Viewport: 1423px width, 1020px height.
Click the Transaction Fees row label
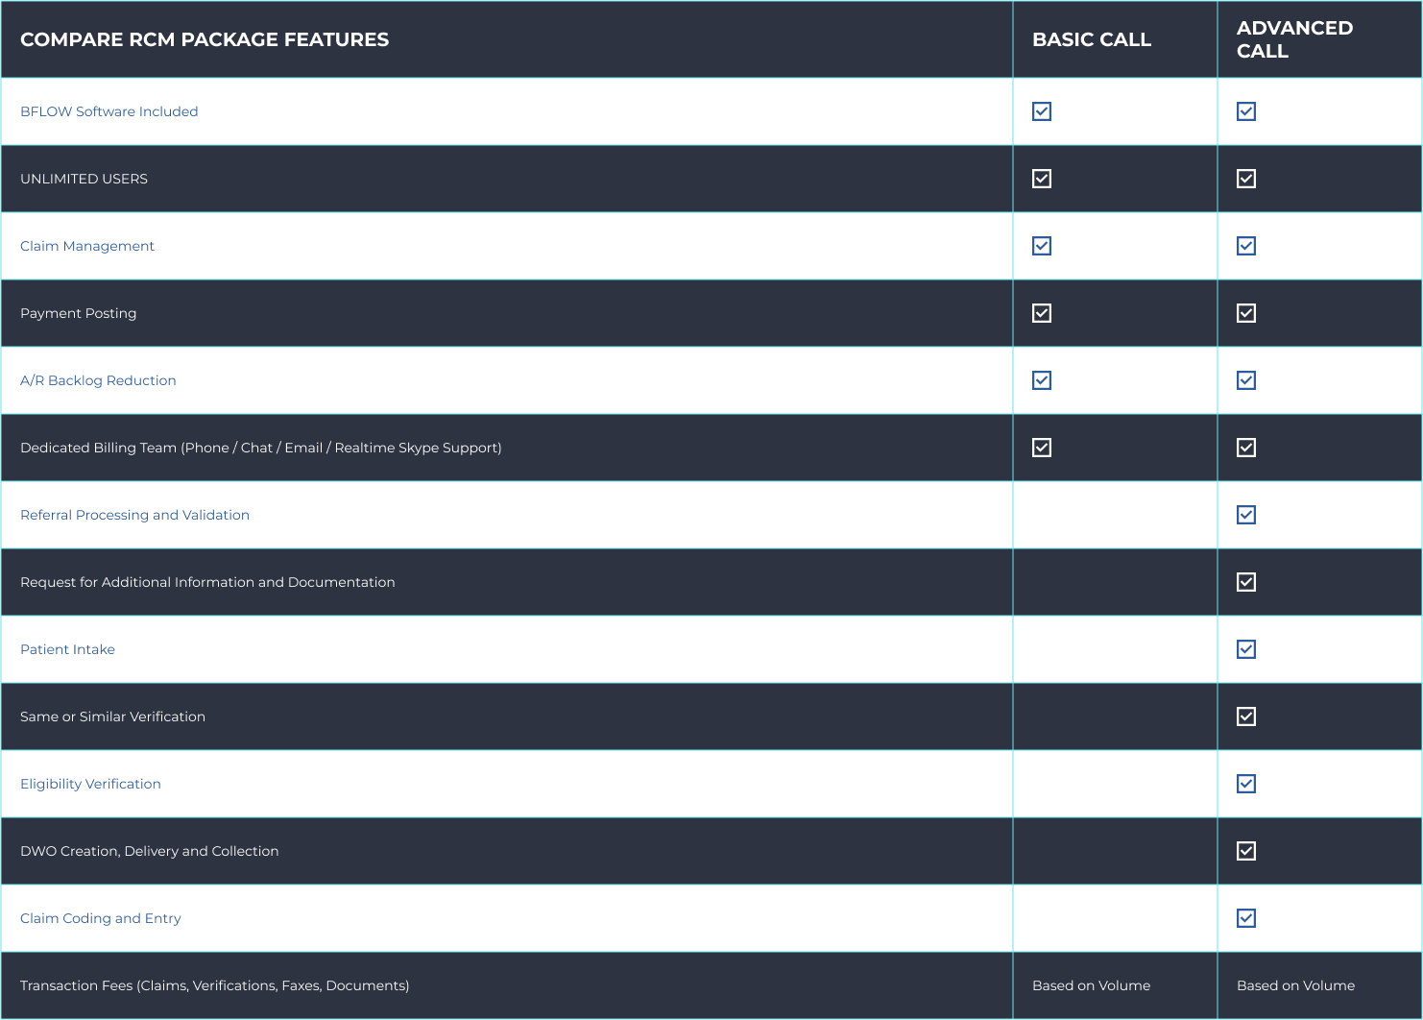(215, 985)
